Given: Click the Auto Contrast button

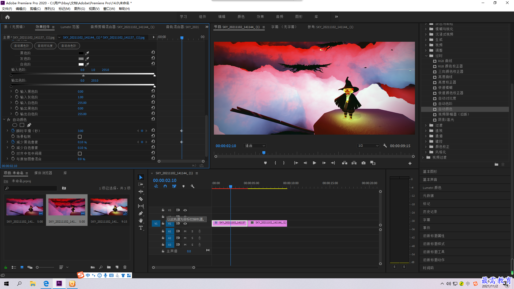Looking at the screenshot, I should (45, 46).
